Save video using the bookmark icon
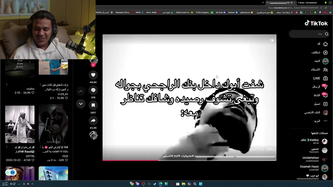The height and width of the screenshot is (187, 333). coord(93,105)
